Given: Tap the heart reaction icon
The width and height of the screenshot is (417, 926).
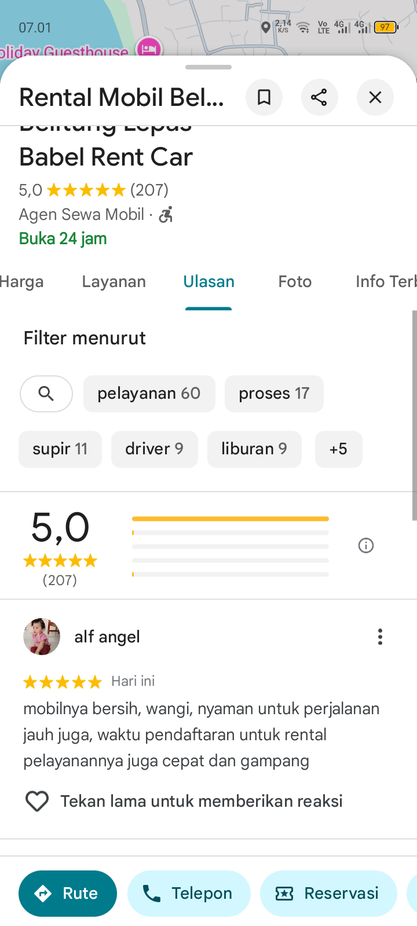Looking at the screenshot, I should tap(37, 802).
